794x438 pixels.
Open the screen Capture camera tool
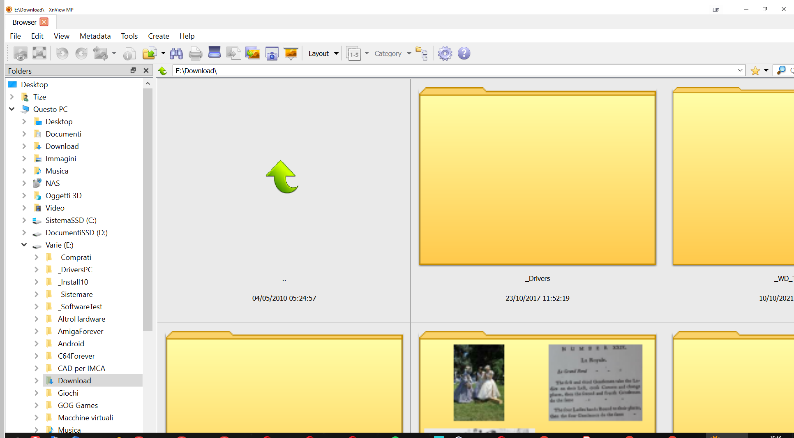[272, 53]
